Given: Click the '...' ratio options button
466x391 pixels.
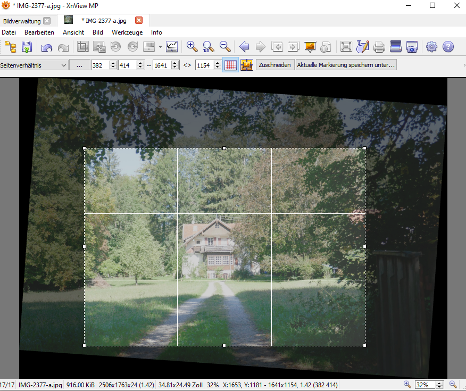Looking at the screenshot, I should 79,65.
